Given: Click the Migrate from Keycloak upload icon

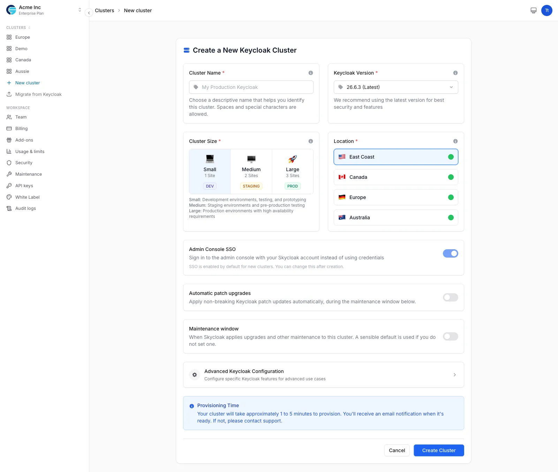Looking at the screenshot, I should [x=9, y=94].
